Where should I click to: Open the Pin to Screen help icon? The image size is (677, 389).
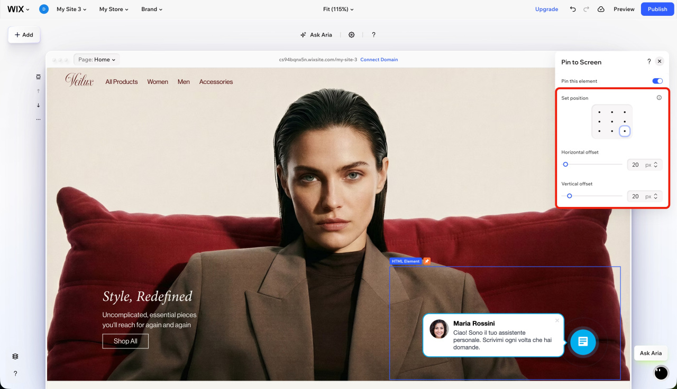649,62
